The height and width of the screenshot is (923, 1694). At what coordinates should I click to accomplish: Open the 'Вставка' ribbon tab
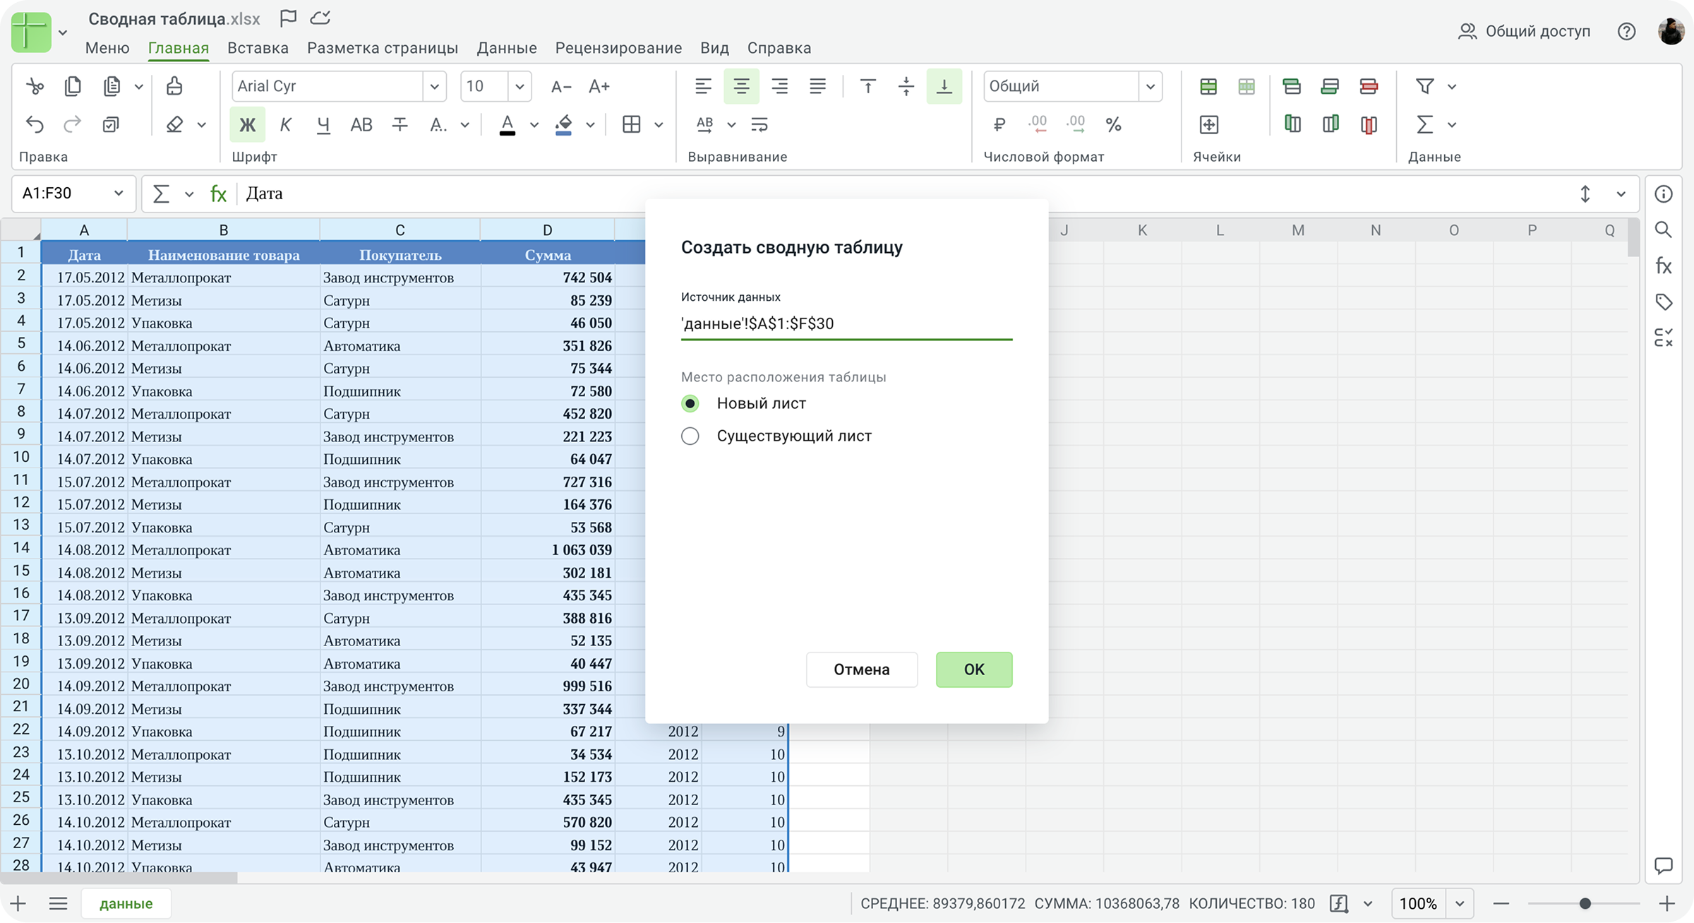tap(258, 48)
